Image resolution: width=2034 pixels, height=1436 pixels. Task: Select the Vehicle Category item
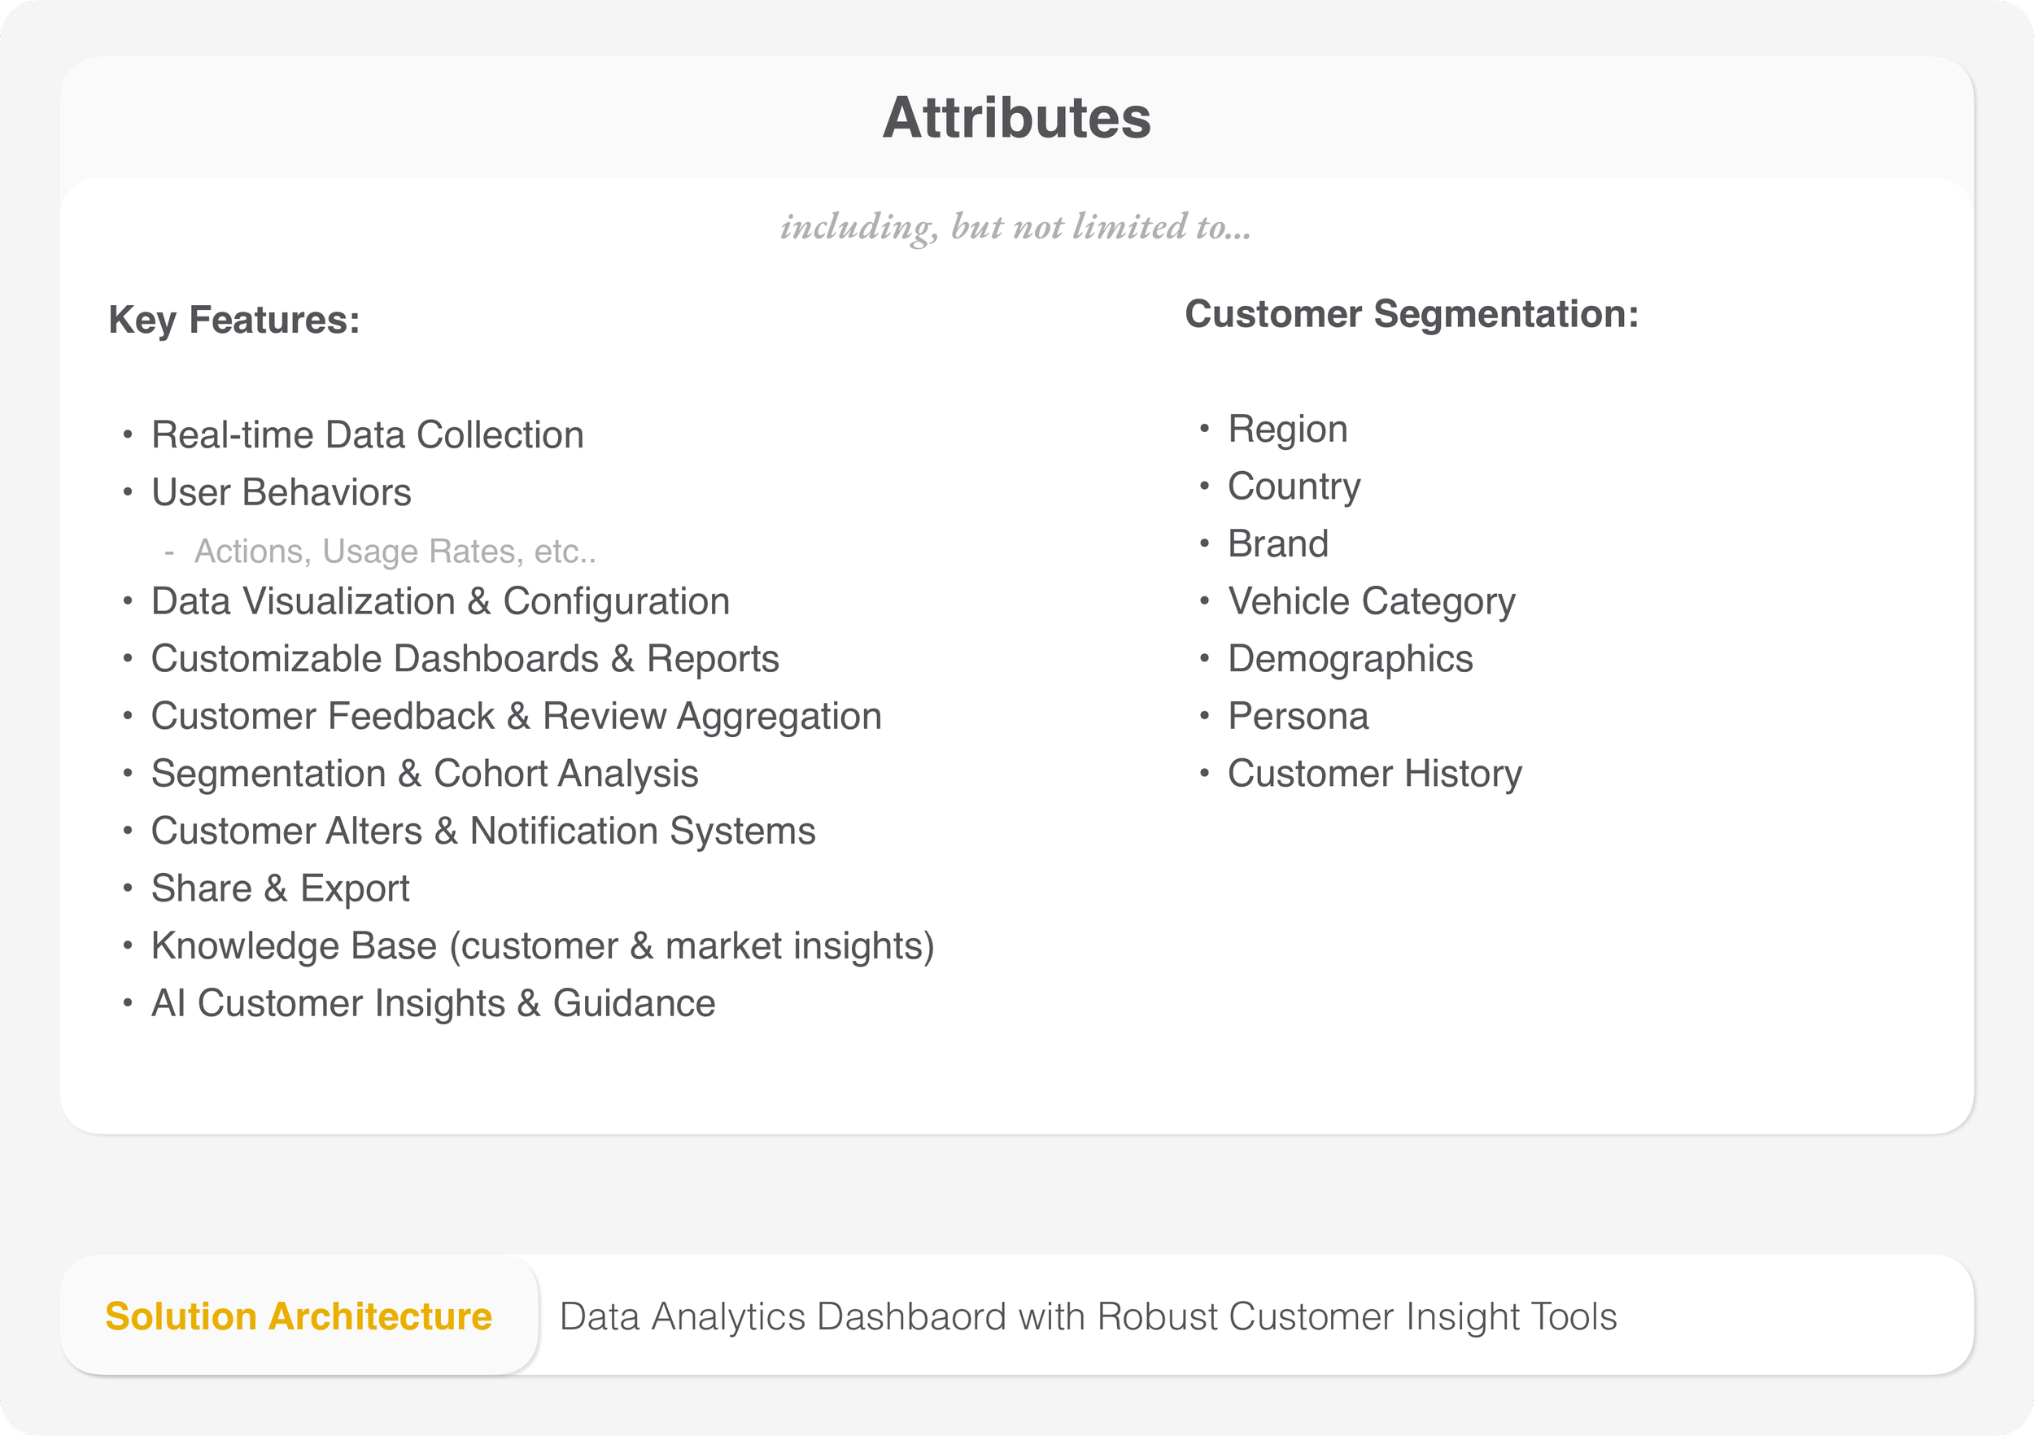point(1370,601)
